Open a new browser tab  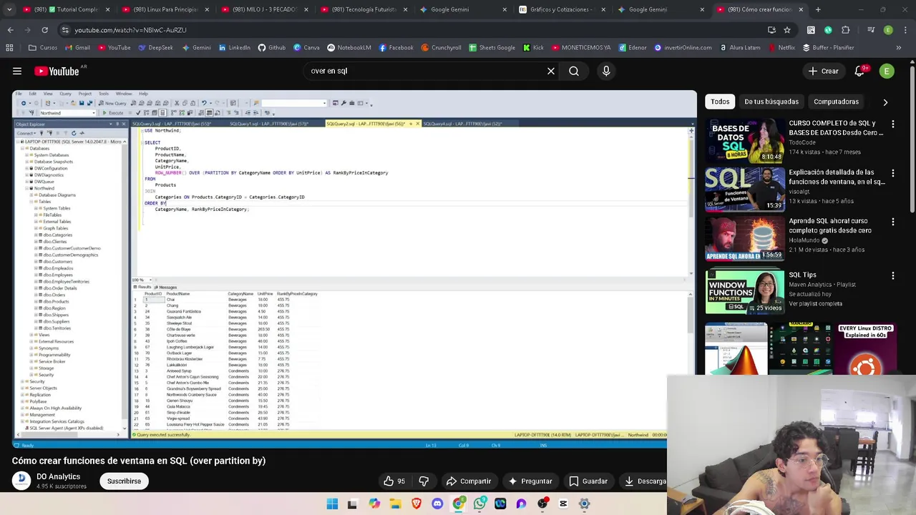(818, 9)
